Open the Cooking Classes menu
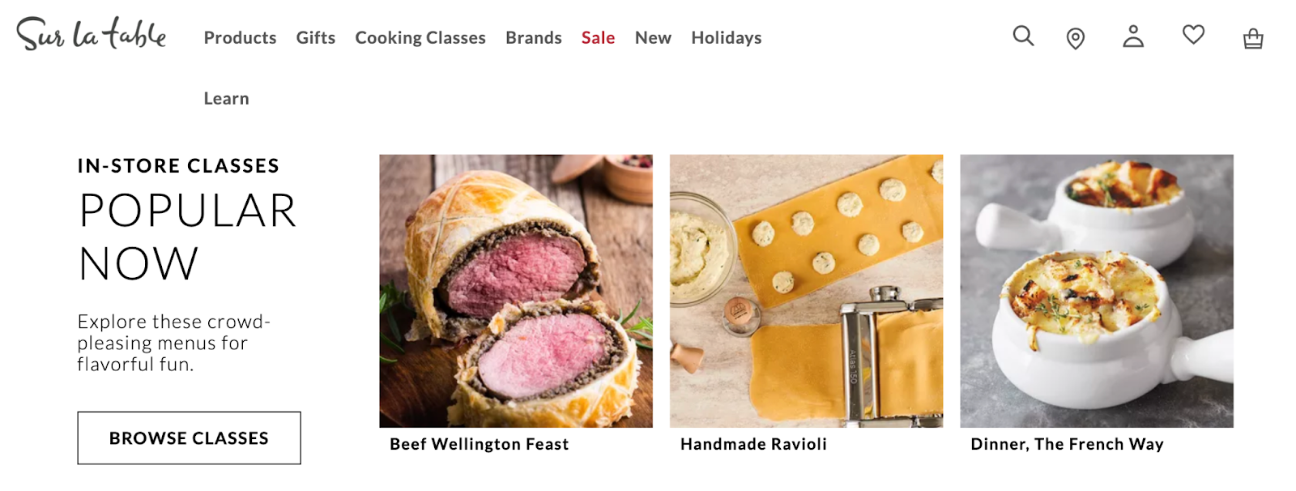The image size is (1296, 491). point(420,38)
